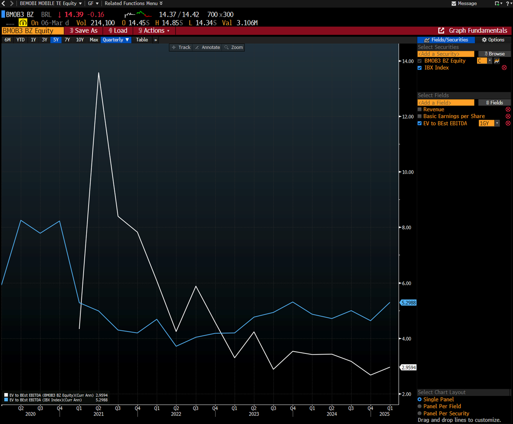The width and height of the screenshot is (513, 424).
Task: Click the line style icon for BMOB3
Action: (x=497, y=61)
